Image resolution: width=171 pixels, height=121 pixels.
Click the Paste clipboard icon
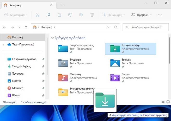pos(59,15)
